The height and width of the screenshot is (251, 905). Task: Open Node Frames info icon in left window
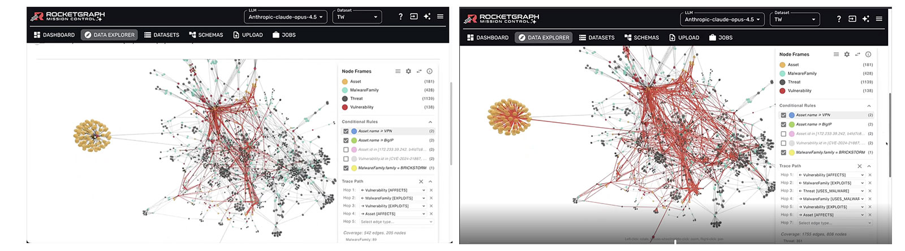429,71
